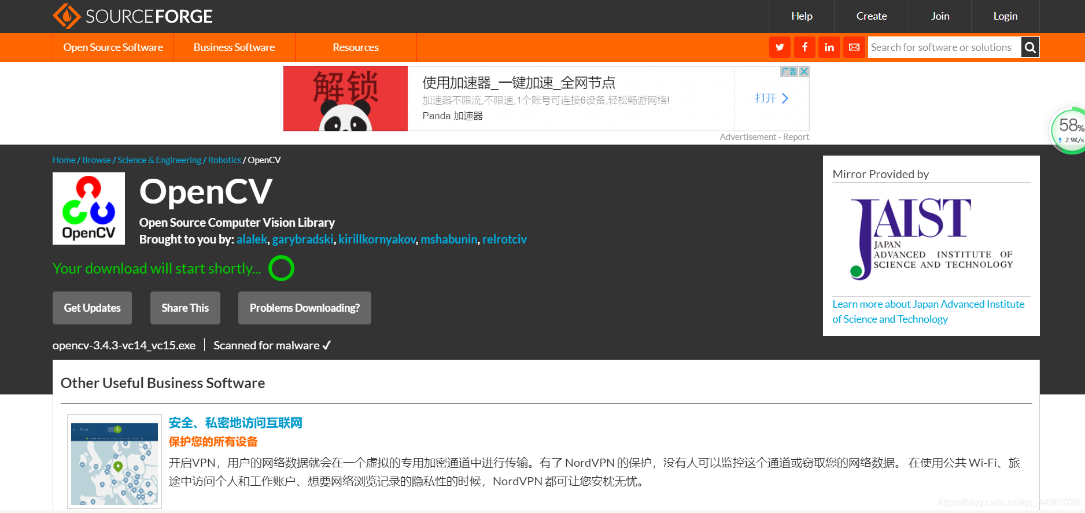Open mshabunin contributor profile
The height and width of the screenshot is (513, 1085).
[449, 239]
